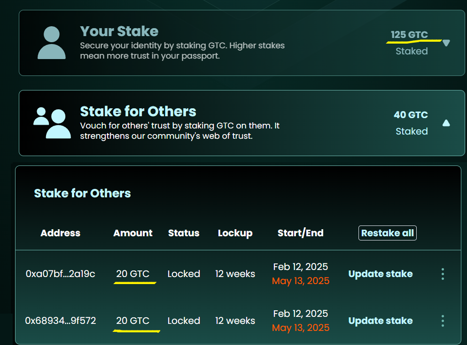Screen dimensions: 467x345
Task: Update stake for address 0x68934...9f572
Action: pyautogui.click(x=381, y=321)
